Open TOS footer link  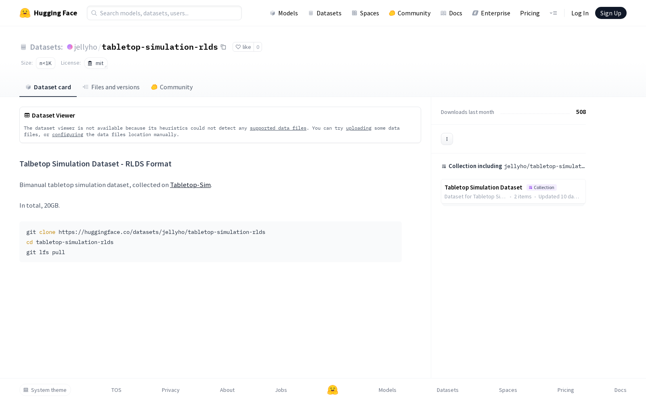click(x=116, y=390)
